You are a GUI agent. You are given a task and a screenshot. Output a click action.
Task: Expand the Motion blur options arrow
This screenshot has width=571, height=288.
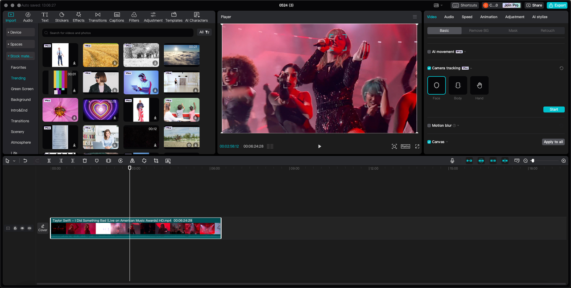tap(458, 126)
